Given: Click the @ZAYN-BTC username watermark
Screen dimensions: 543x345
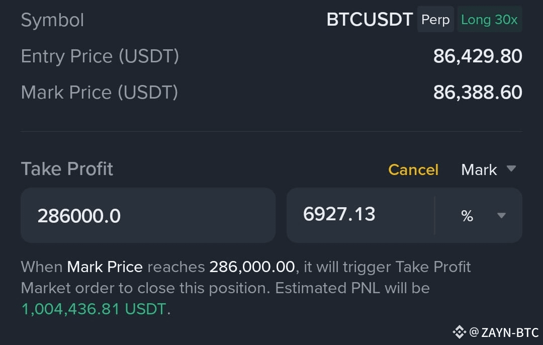Looking at the screenshot, I should coord(504,332).
